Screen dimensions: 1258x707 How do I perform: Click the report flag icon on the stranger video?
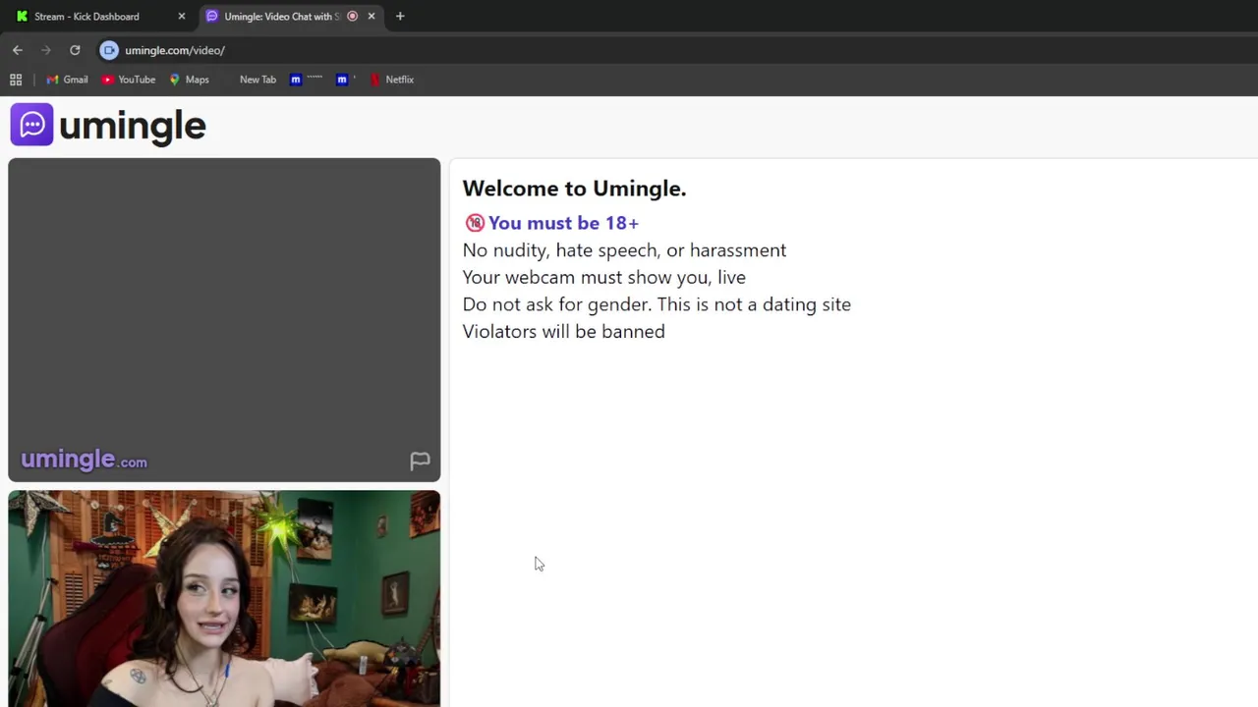click(420, 461)
